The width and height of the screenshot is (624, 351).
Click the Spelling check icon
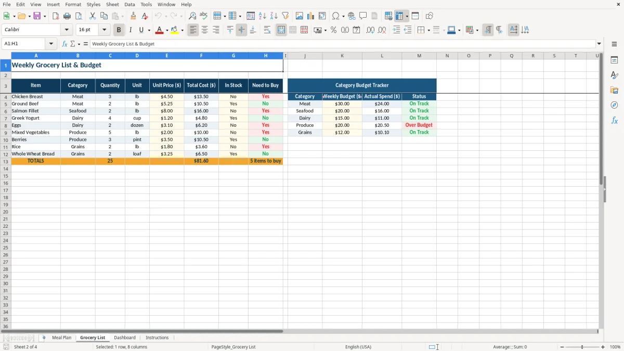point(204,16)
